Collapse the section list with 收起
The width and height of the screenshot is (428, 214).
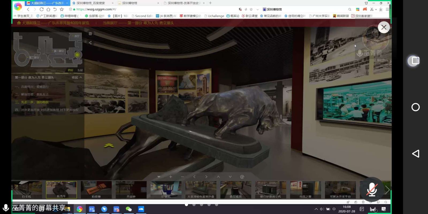click(77, 77)
